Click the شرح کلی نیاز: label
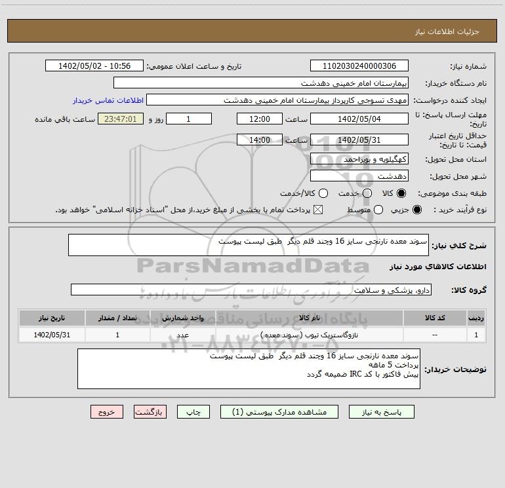 (x=459, y=246)
